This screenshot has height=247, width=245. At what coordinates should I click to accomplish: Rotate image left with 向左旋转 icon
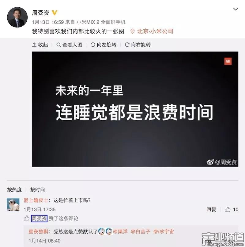coord(93,45)
